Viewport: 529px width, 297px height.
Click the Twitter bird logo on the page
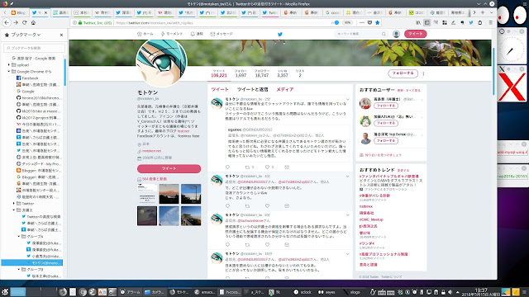click(x=279, y=34)
